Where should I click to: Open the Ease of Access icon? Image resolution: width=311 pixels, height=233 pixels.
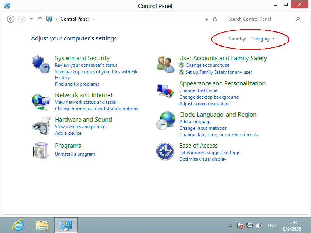click(x=165, y=151)
